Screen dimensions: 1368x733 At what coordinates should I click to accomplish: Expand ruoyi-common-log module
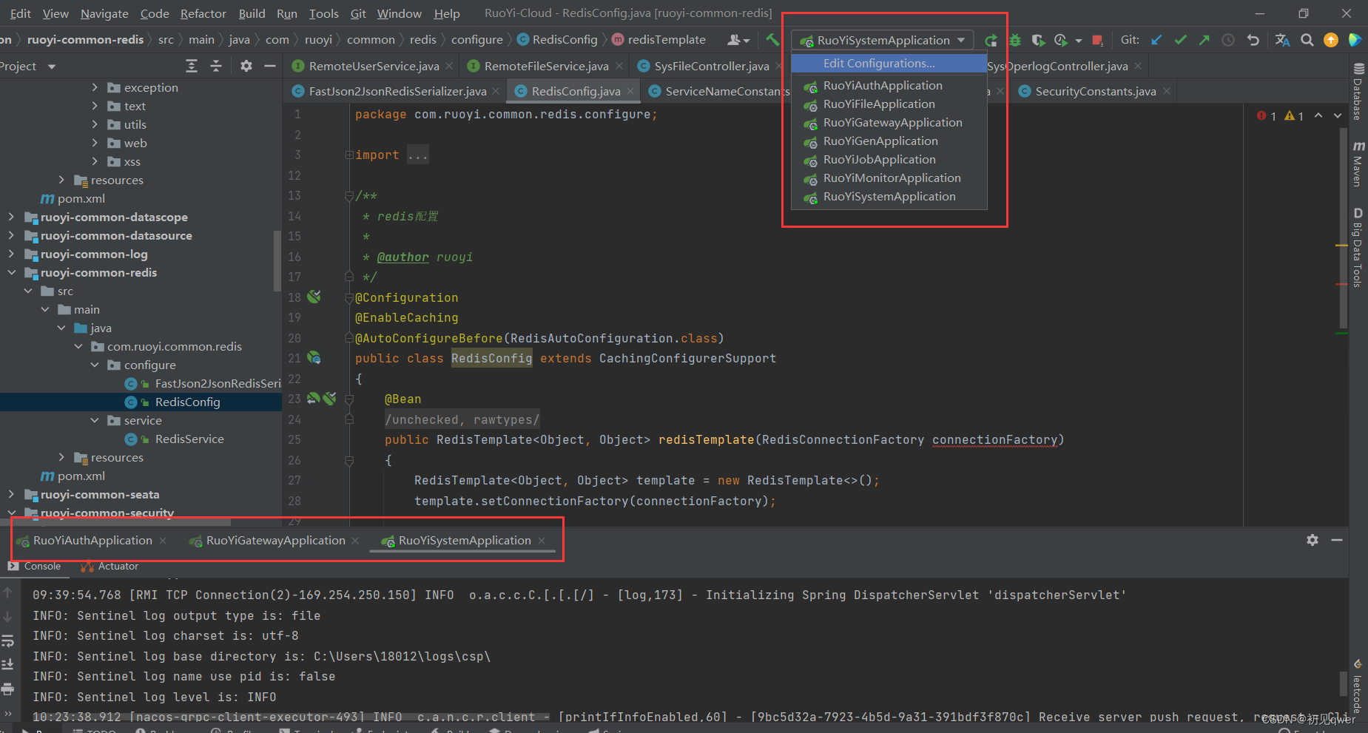(11, 254)
